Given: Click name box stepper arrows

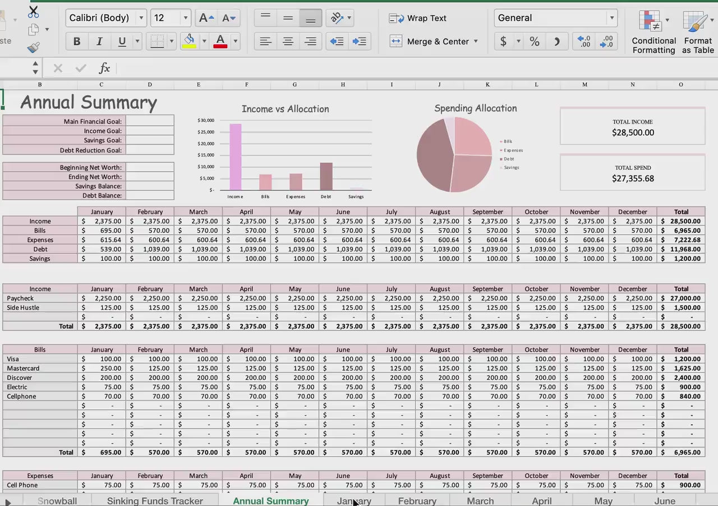Looking at the screenshot, I should click(35, 68).
